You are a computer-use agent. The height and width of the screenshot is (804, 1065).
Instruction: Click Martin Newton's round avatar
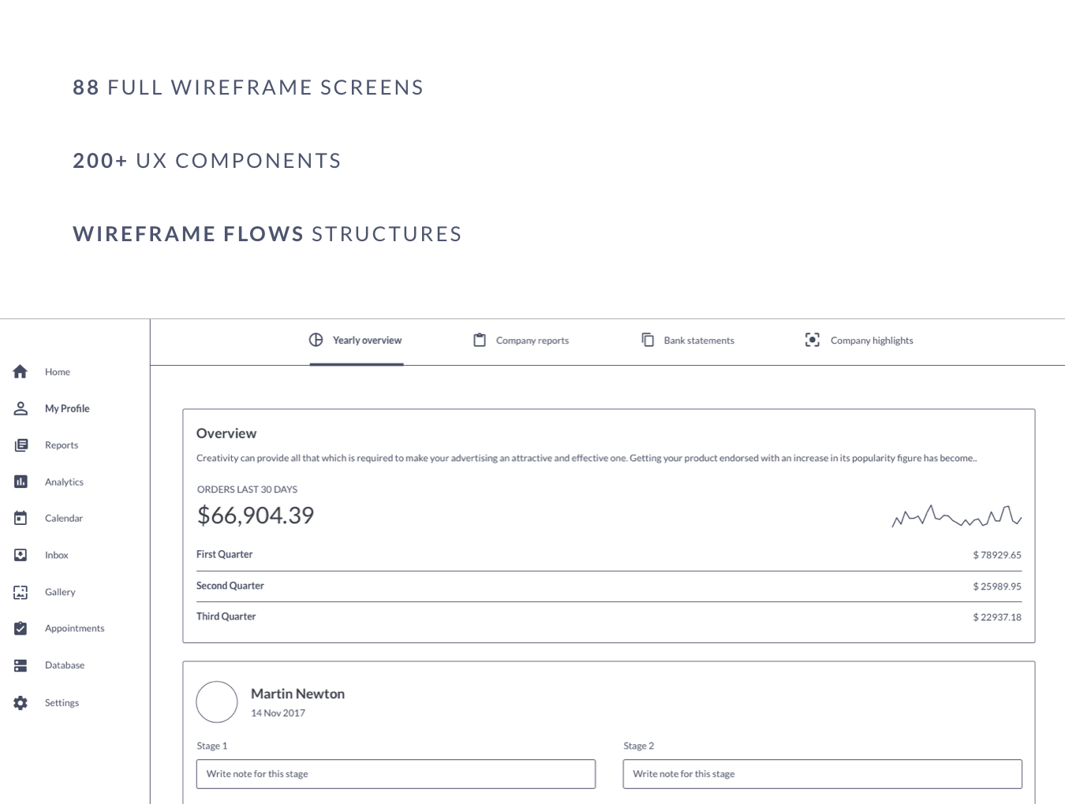pyautogui.click(x=217, y=702)
